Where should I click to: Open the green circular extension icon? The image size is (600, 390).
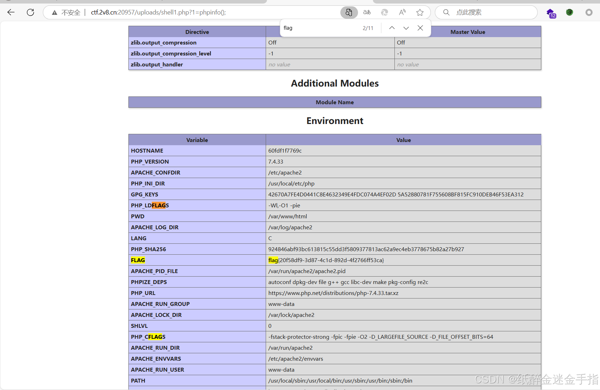coord(570,12)
